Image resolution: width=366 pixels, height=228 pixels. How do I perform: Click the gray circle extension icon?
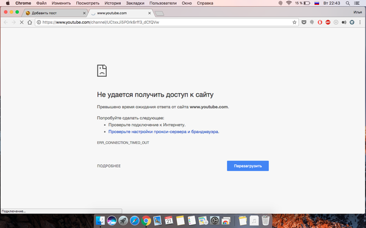[336, 22]
